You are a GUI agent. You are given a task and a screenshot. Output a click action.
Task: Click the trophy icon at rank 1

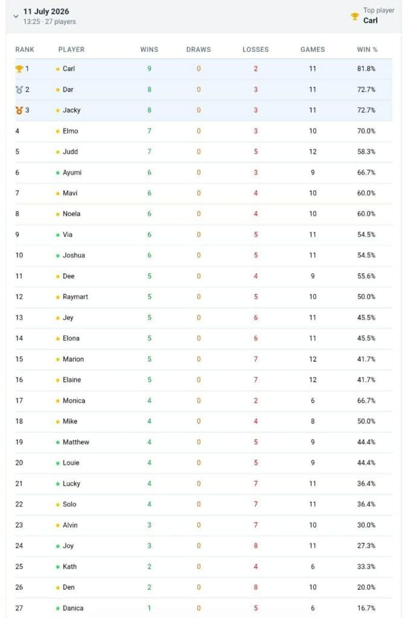click(x=19, y=69)
